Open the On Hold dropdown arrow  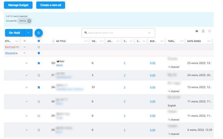pyautogui.click(x=29, y=33)
